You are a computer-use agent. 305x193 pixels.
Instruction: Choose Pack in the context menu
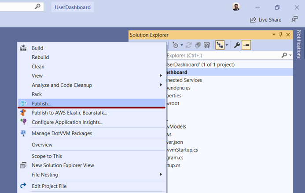pyautogui.click(x=92, y=94)
